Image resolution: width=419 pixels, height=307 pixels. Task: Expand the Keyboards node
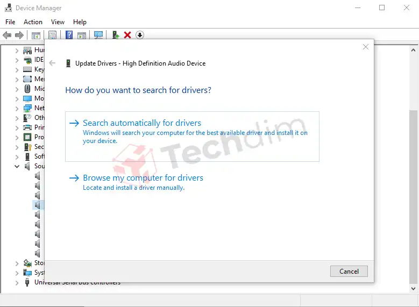pyautogui.click(x=17, y=70)
